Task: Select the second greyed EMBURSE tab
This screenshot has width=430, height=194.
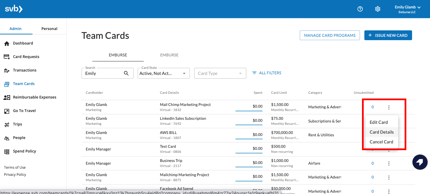Action: click(x=169, y=55)
